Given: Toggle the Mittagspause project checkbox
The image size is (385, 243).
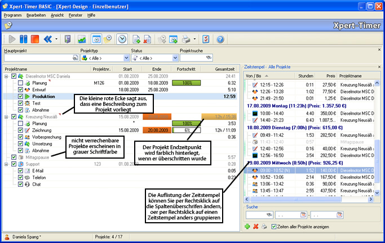Looking at the screenshot, I should point(14,157).
